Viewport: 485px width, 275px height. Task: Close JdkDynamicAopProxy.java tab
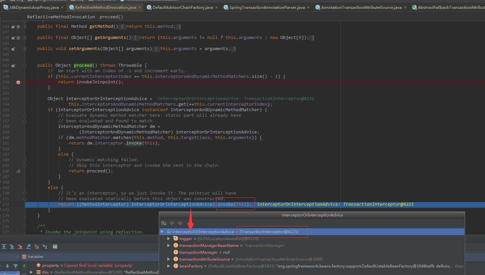(x=62, y=7)
